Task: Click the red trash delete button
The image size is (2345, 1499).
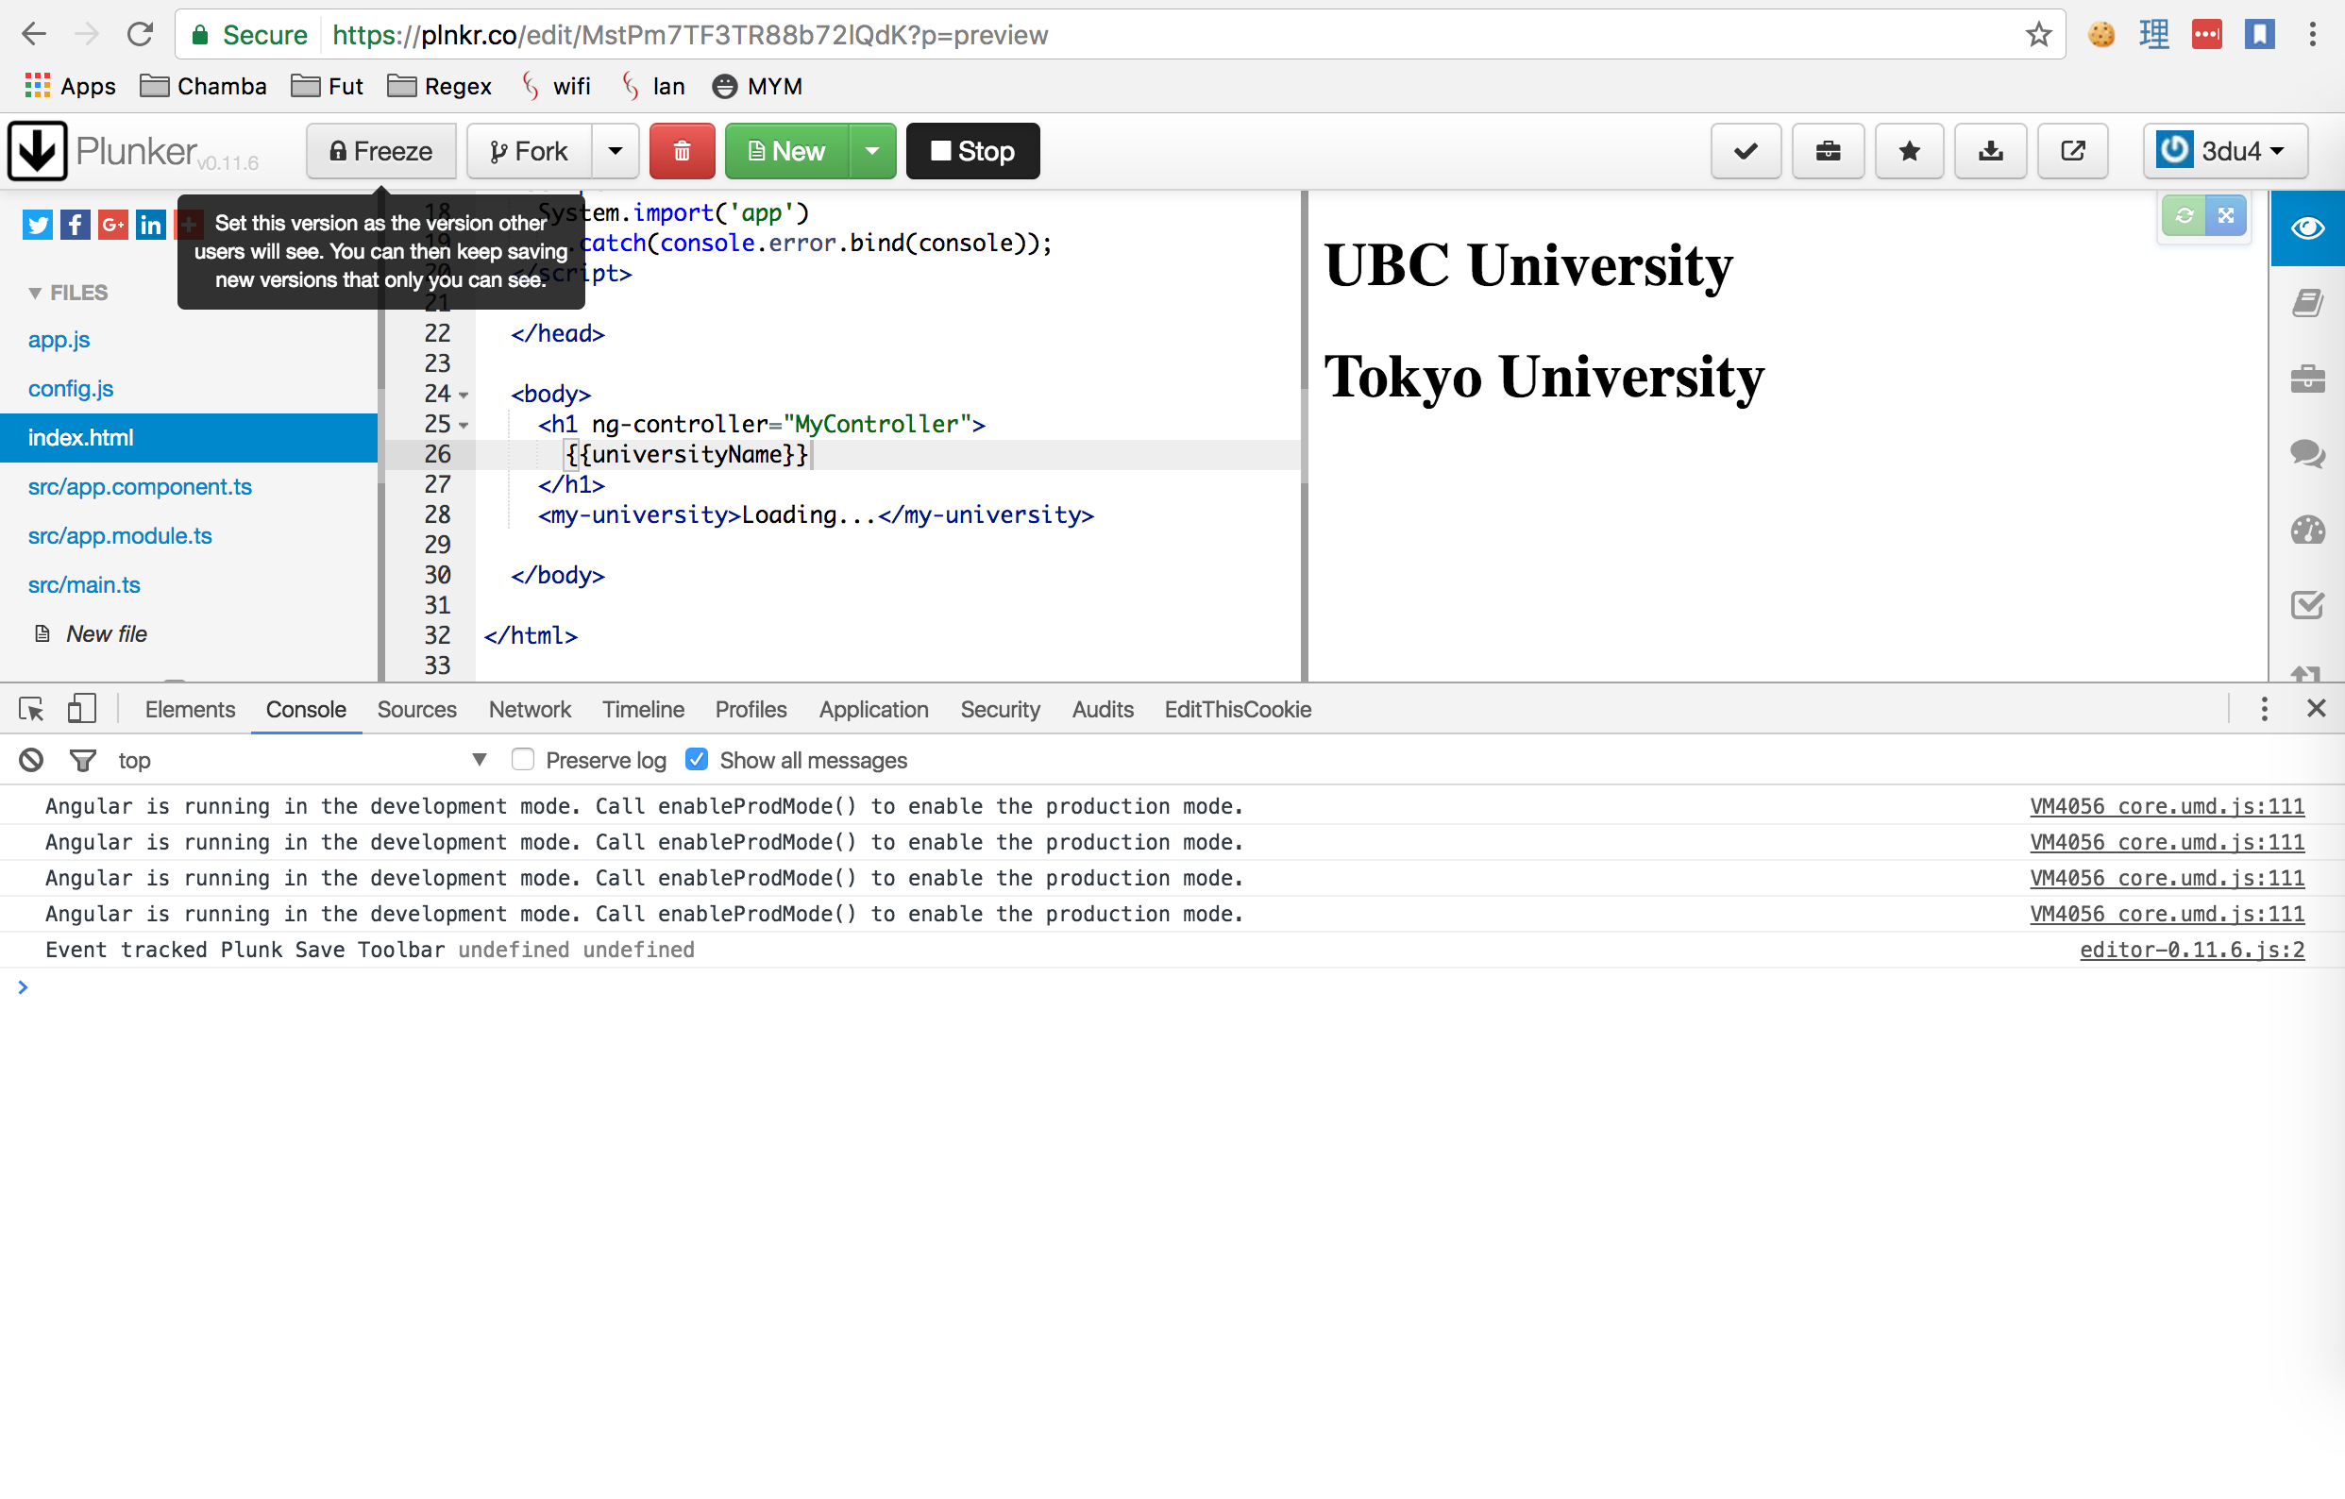Action: (x=682, y=151)
